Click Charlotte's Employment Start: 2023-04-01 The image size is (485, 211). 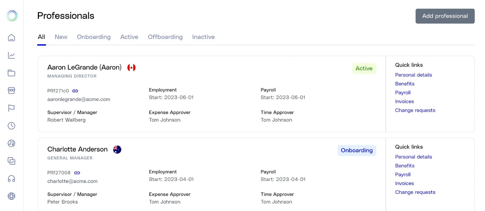171,179
